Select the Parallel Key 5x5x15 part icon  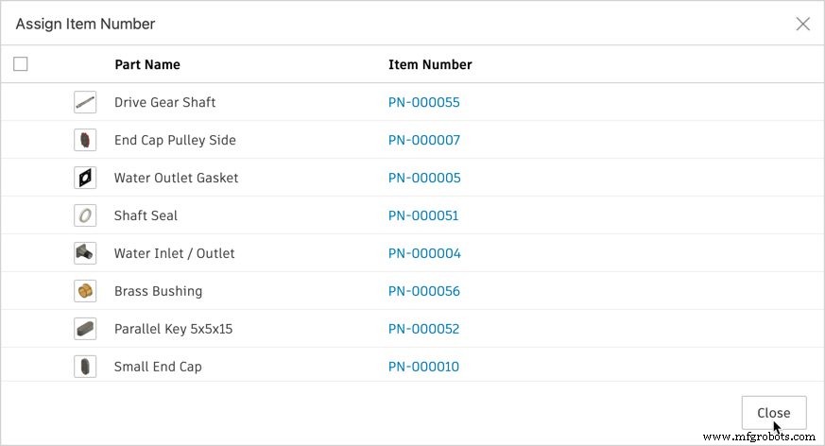[x=85, y=329]
